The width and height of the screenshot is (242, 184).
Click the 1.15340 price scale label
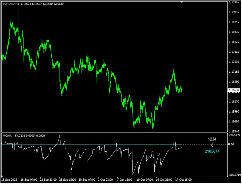tap(234, 131)
